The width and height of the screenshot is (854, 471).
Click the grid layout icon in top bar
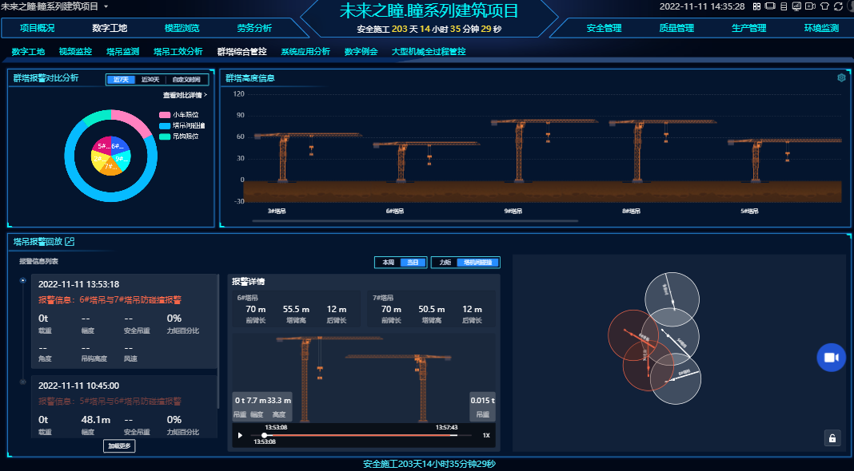[756, 6]
